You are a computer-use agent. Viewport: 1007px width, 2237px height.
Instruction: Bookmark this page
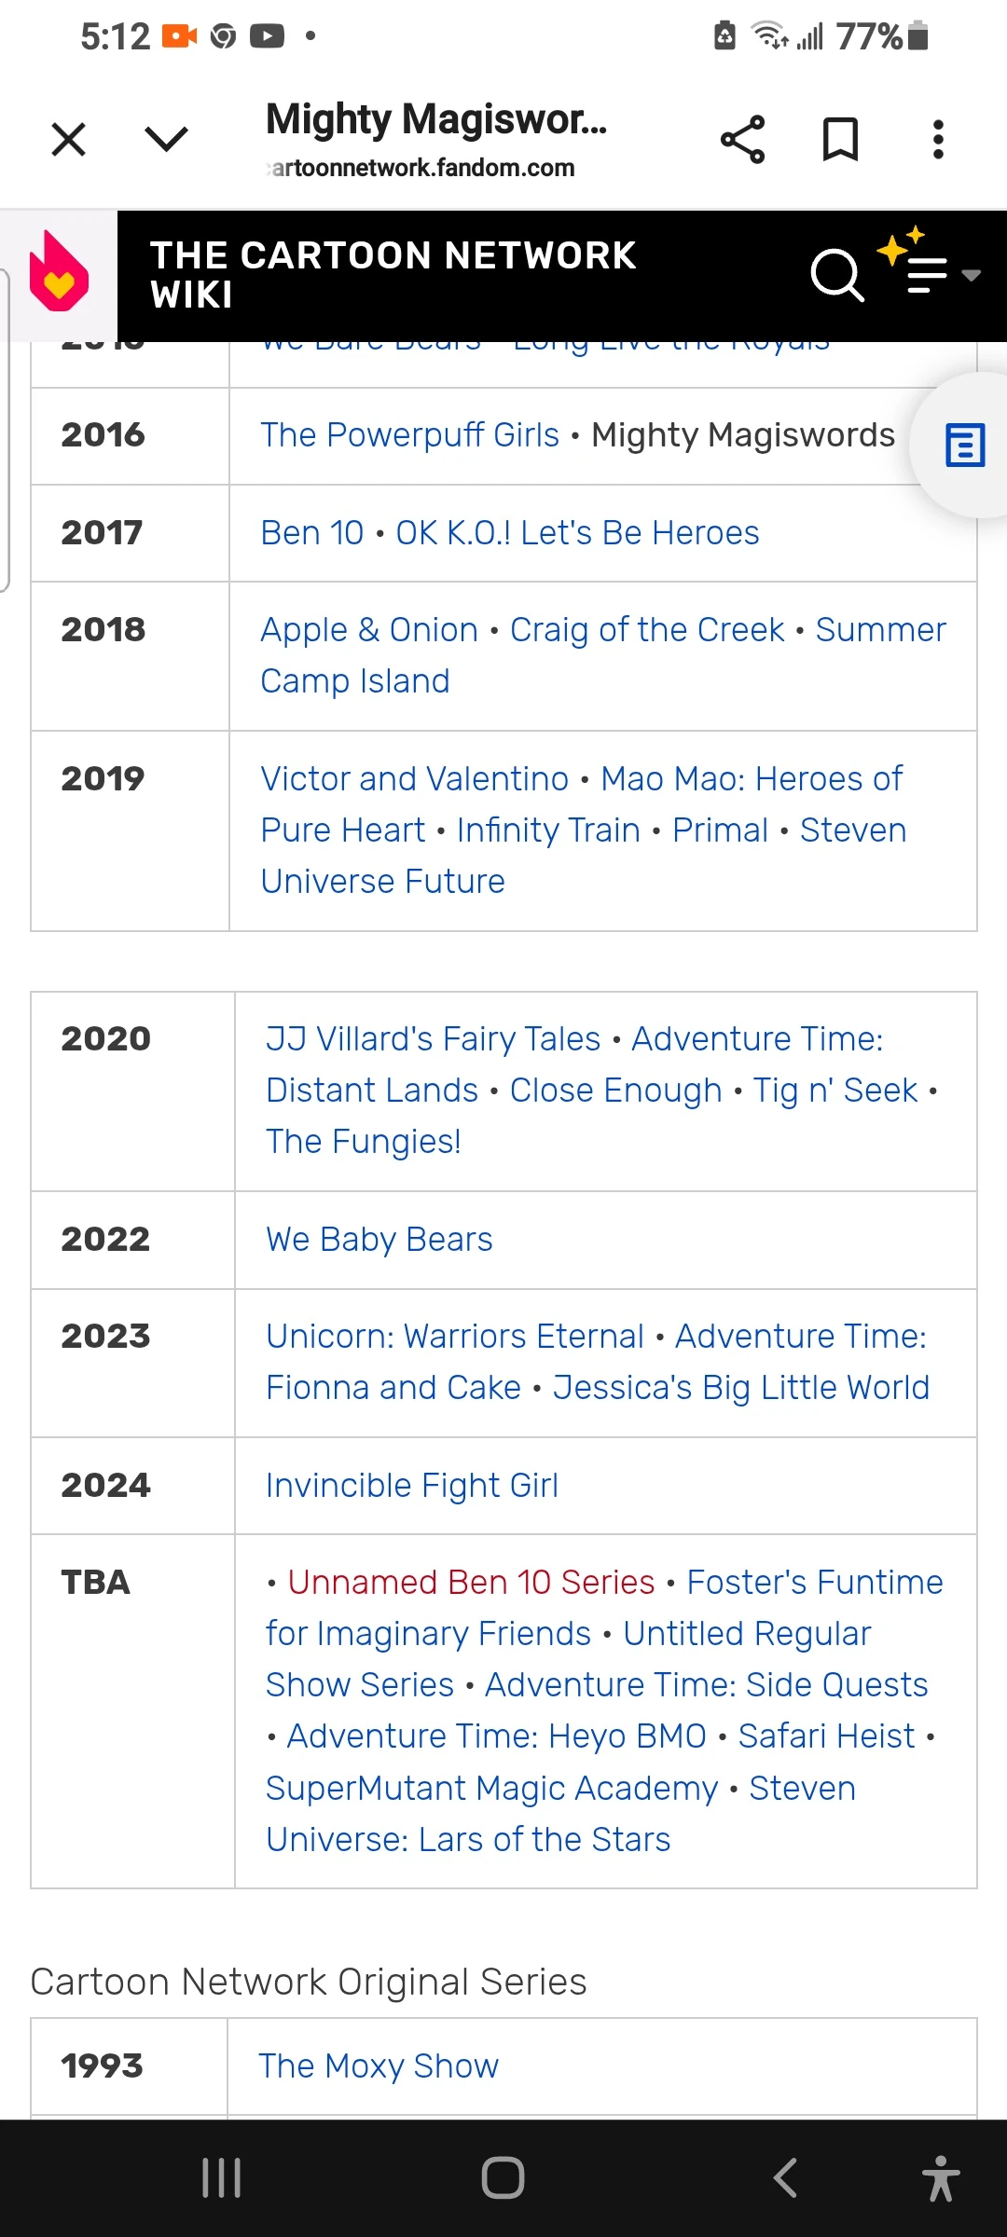(840, 140)
